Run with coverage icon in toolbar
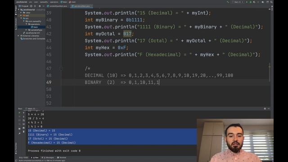 pos(254,2)
